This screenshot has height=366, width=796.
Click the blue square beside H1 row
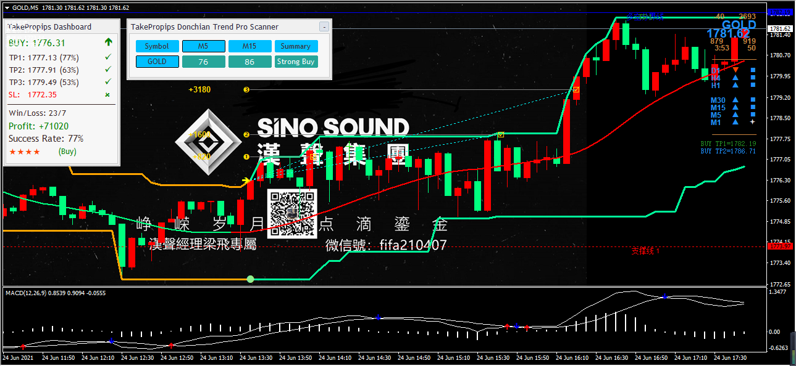753,86
